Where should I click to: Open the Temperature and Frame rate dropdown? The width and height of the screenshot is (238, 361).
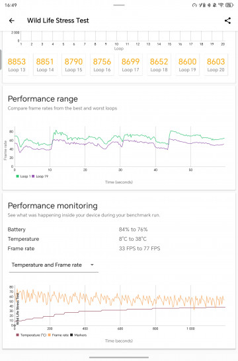pyautogui.click(x=54, y=265)
